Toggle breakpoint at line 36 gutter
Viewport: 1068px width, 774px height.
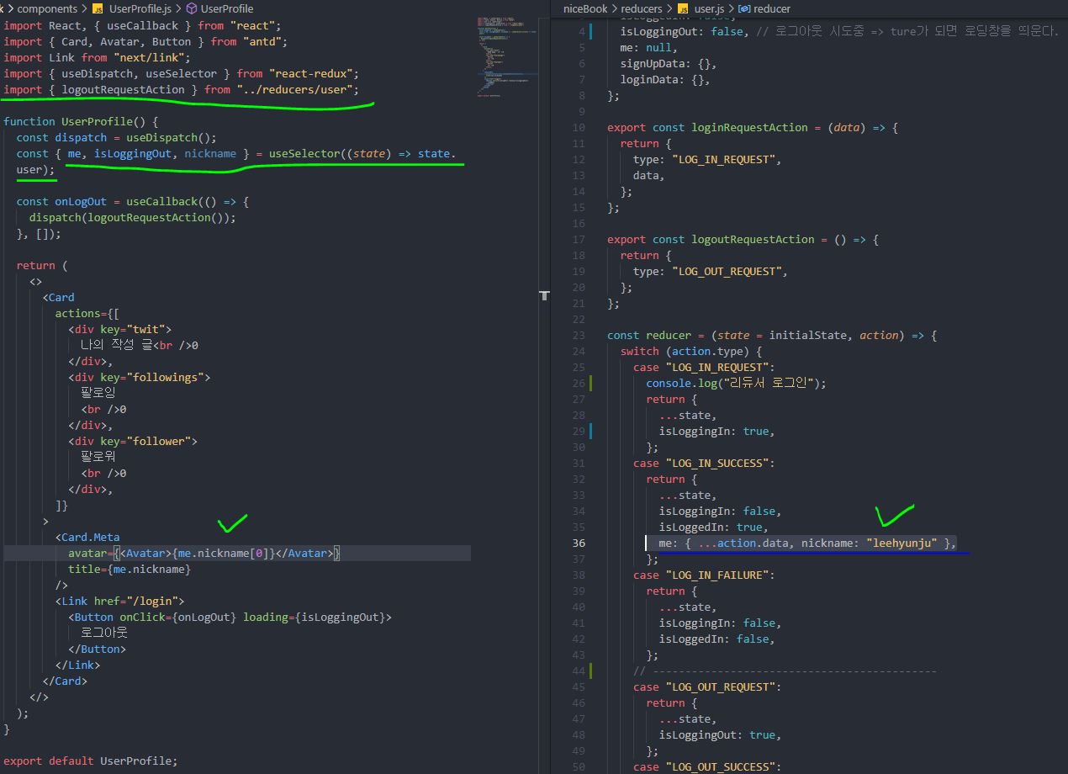(563, 543)
